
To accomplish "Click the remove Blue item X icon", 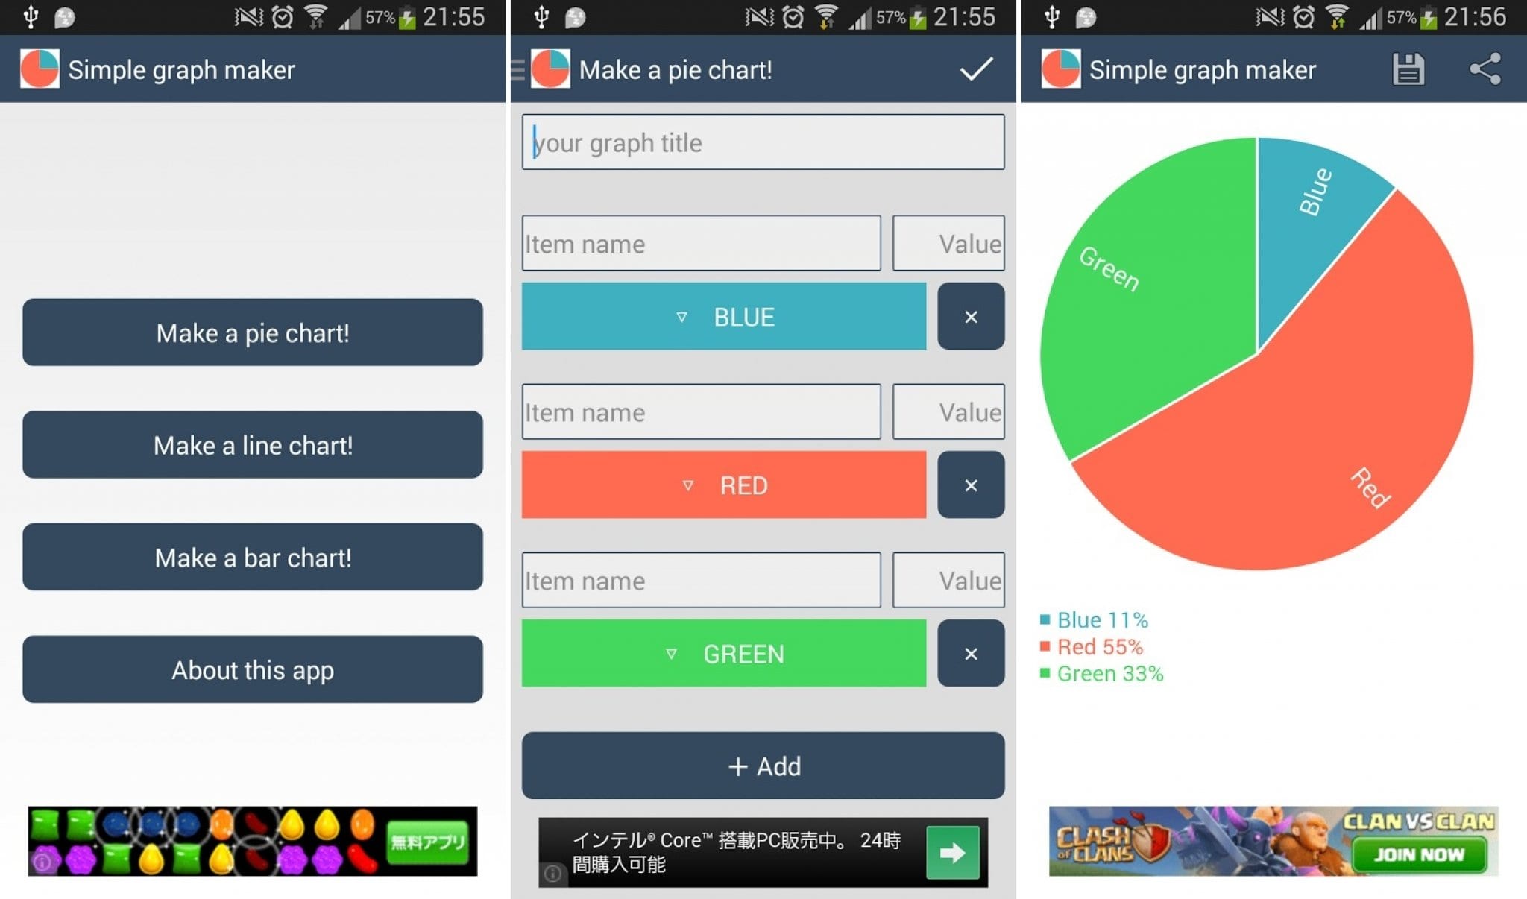I will 969,318.
